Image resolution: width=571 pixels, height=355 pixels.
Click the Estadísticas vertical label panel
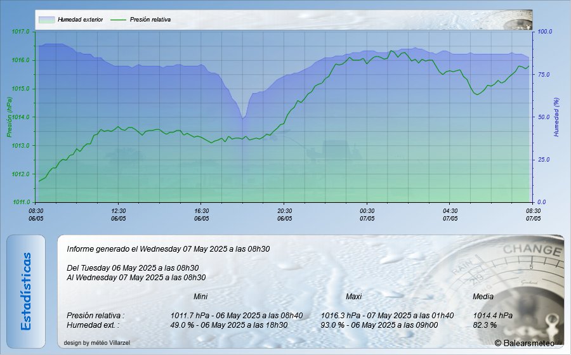[26, 292]
